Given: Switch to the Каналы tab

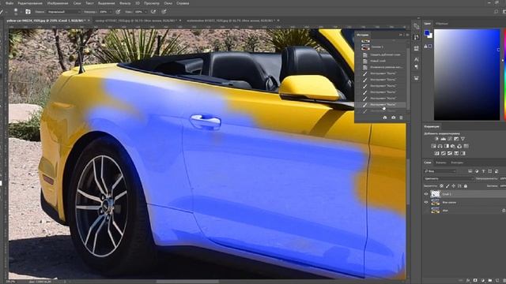Looking at the screenshot, I should point(441,163).
